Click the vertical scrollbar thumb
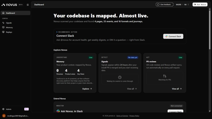Screen dimensions: 212x119 pyautogui.click(x=210, y=30)
